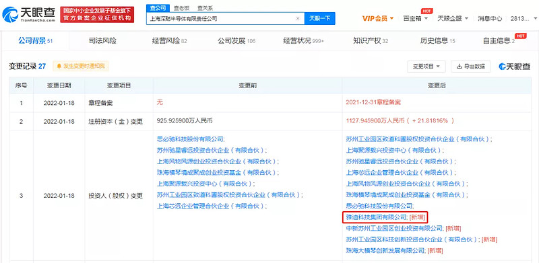Click the 变更记录 27 section title
539x263 pixels.
pos(28,67)
